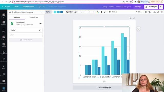
Task: Click browser Mettre à jour button
Action: 156,2
